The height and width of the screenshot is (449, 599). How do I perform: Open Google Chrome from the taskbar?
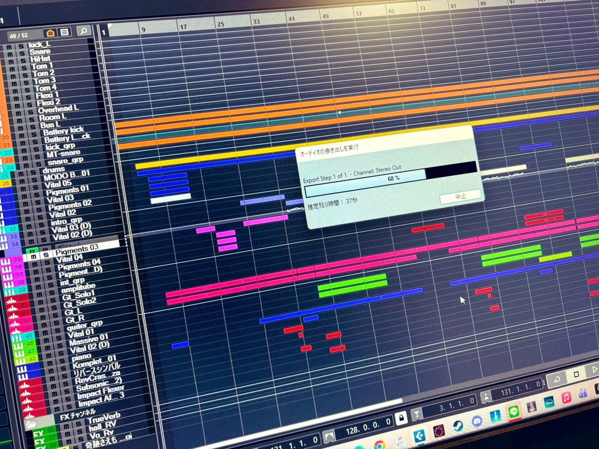tap(380, 444)
